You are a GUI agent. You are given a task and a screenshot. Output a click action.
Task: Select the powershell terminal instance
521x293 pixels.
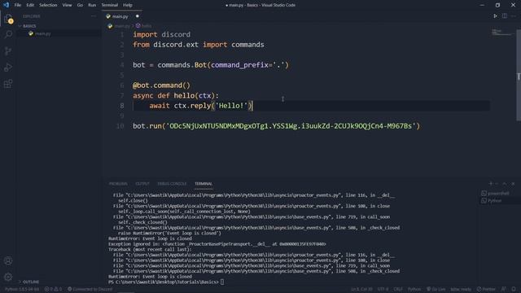coord(496,193)
